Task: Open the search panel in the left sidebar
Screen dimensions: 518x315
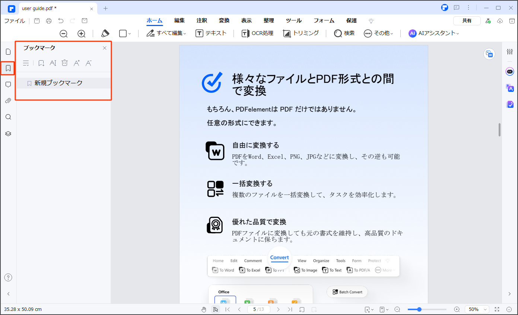Action: 8,117
